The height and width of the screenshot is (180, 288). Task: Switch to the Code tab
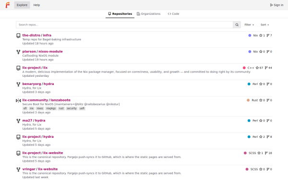tap(173, 14)
